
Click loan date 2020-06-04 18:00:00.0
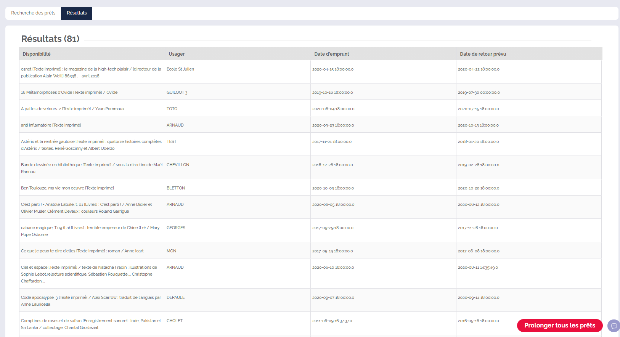point(333,109)
